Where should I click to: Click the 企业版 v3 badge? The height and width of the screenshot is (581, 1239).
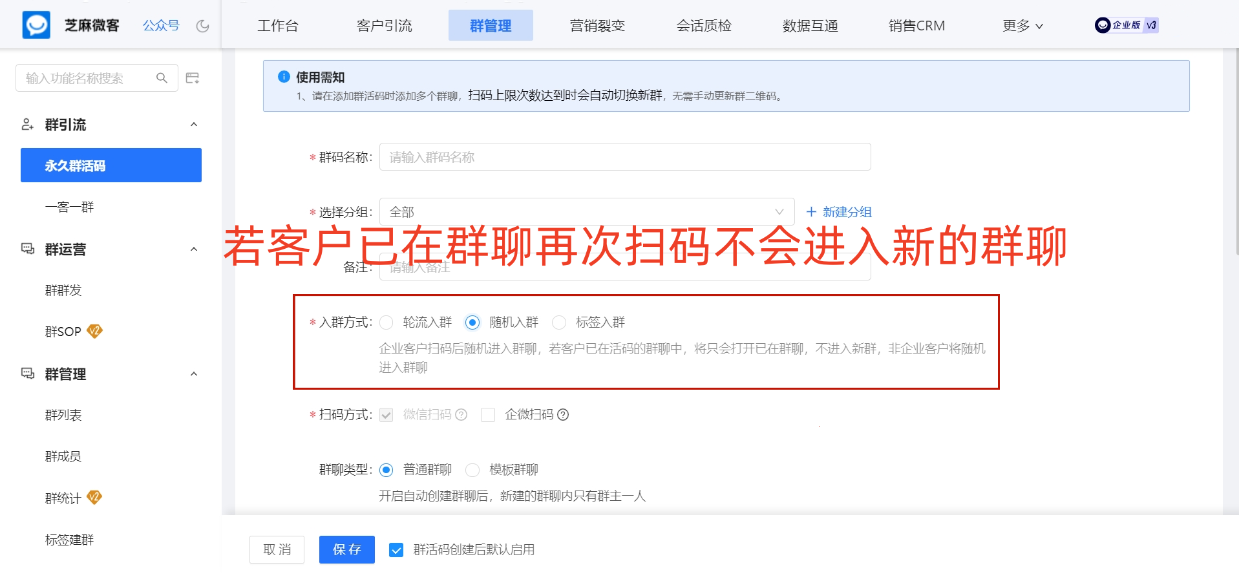(1127, 25)
